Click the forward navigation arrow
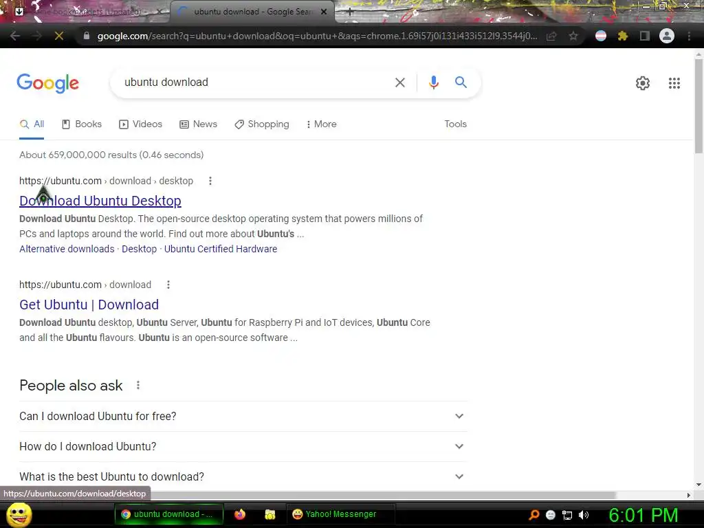The image size is (704, 528). click(x=36, y=36)
